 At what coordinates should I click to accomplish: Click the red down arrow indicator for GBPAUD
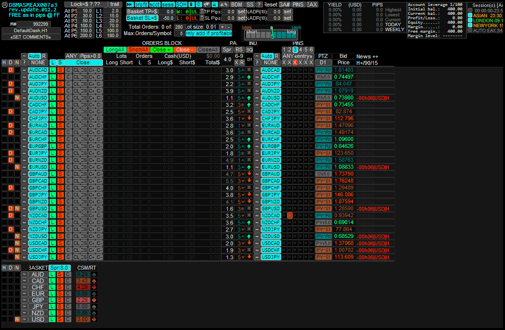(x=249, y=174)
